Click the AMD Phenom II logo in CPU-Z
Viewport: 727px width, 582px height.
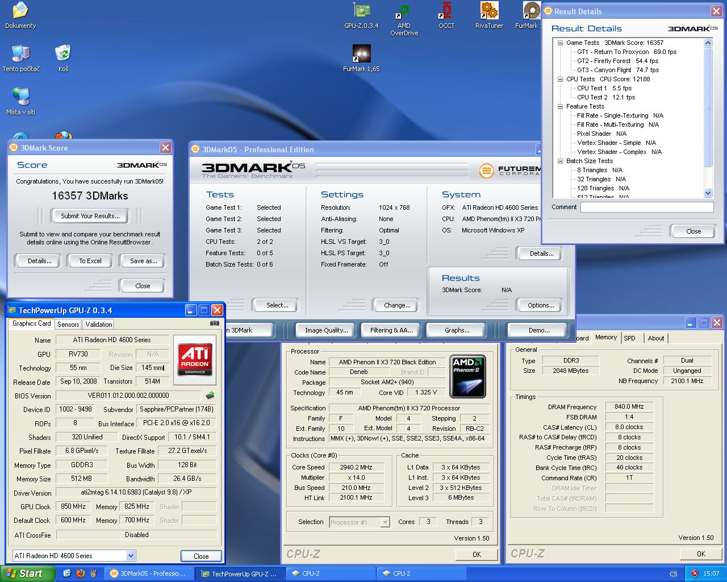click(x=467, y=376)
